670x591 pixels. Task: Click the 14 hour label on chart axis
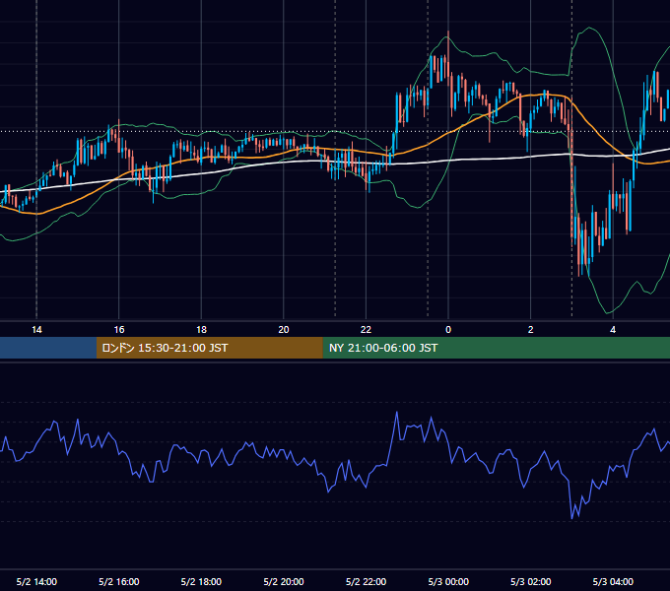point(36,330)
